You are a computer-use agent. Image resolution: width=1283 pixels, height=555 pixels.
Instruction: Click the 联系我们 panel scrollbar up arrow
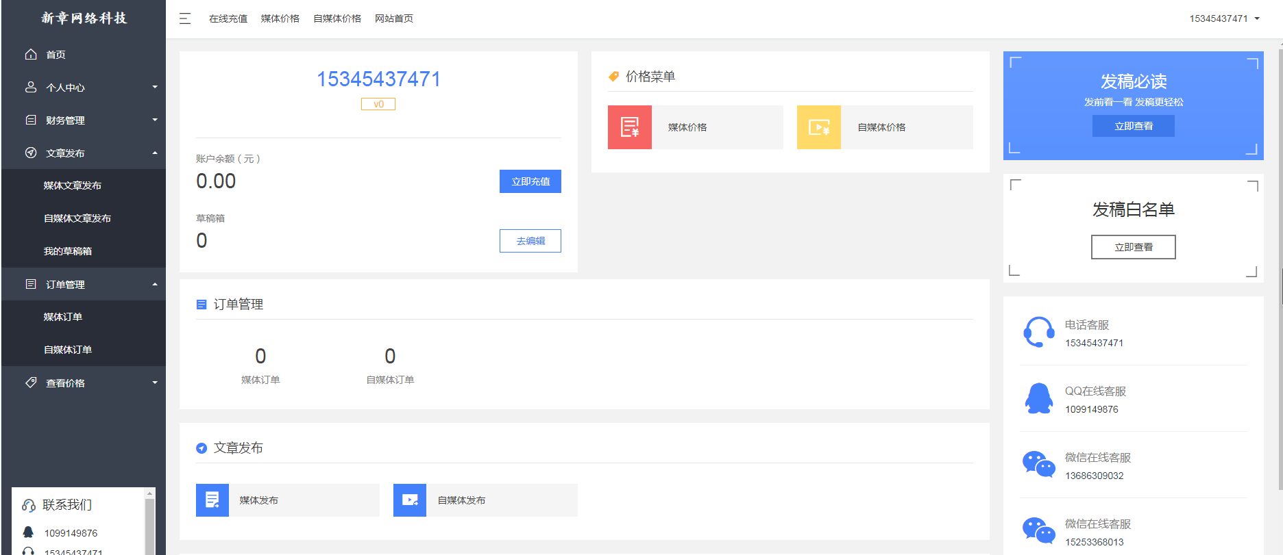[150, 493]
